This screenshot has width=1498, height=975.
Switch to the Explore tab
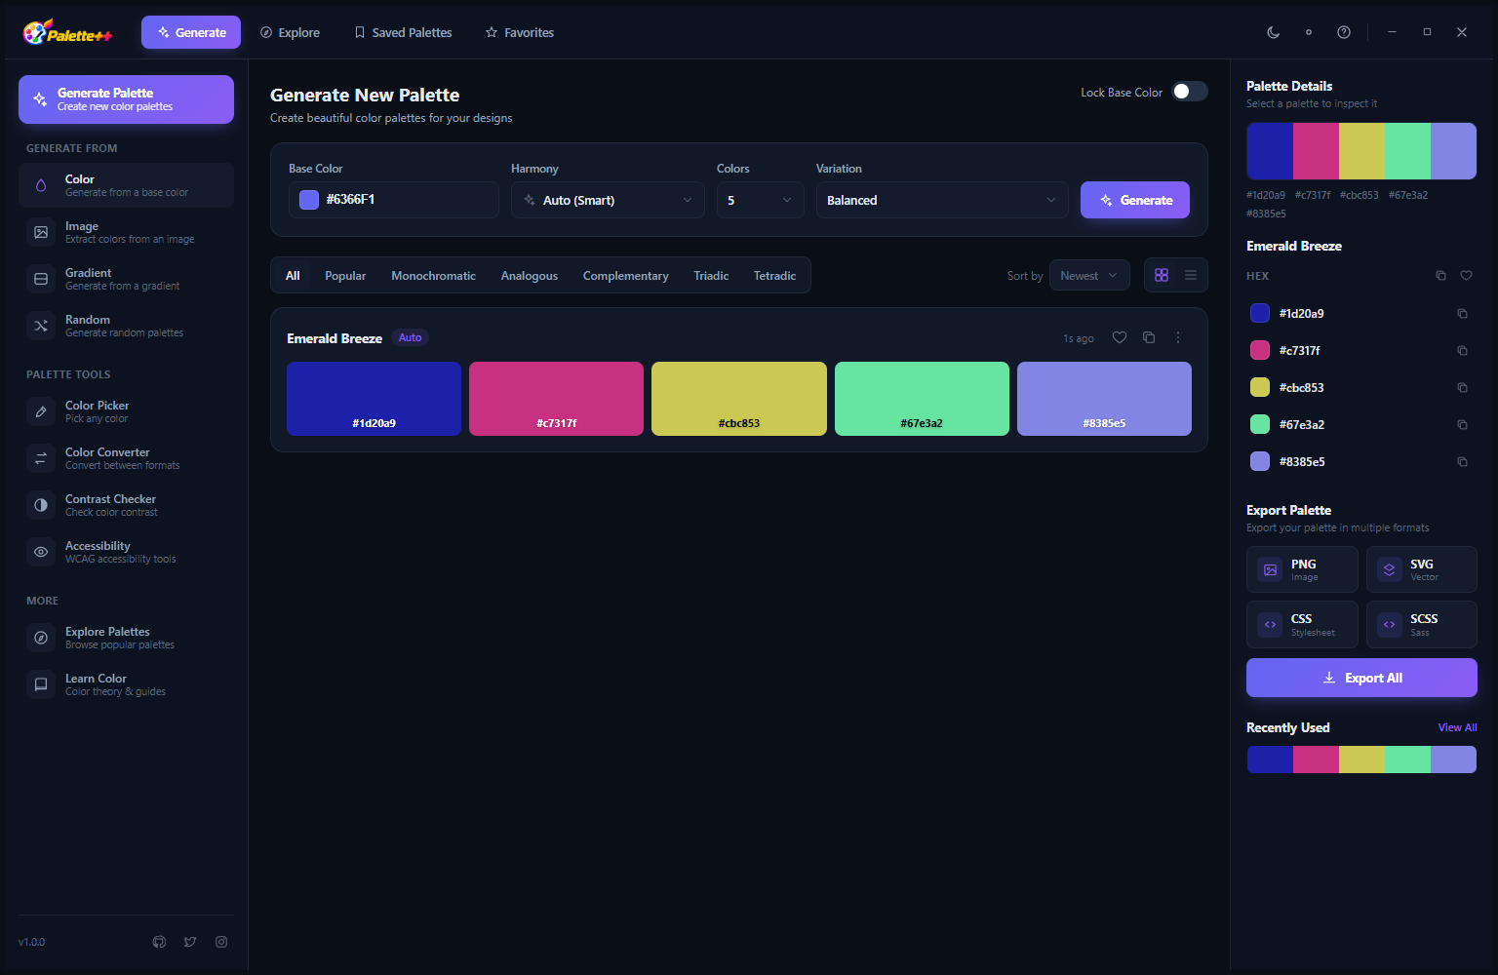tap(290, 32)
